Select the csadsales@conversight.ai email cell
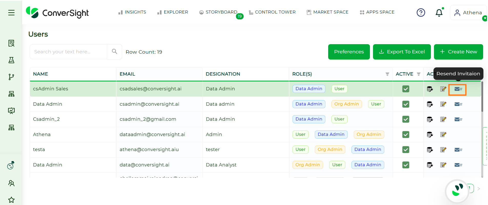The width and height of the screenshot is (488, 205). point(159,89)
